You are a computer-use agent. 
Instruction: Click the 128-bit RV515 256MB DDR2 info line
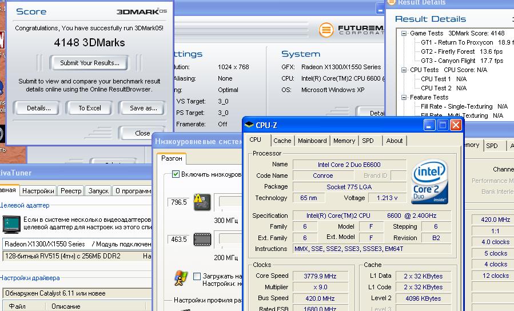[x=77, y=256]
